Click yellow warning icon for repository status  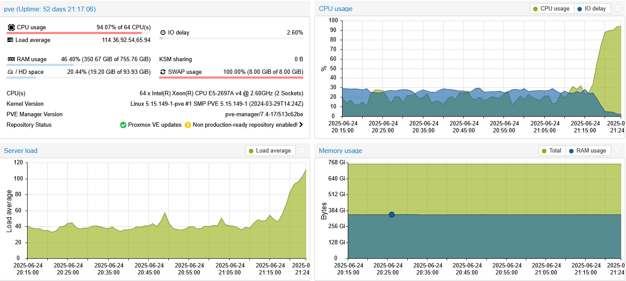click(x=188, y=125)
